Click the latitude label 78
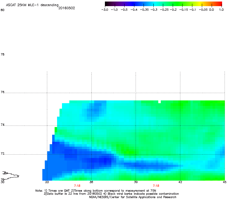The width and height of the screenshot is (227, 199). [x=2, y=54]
